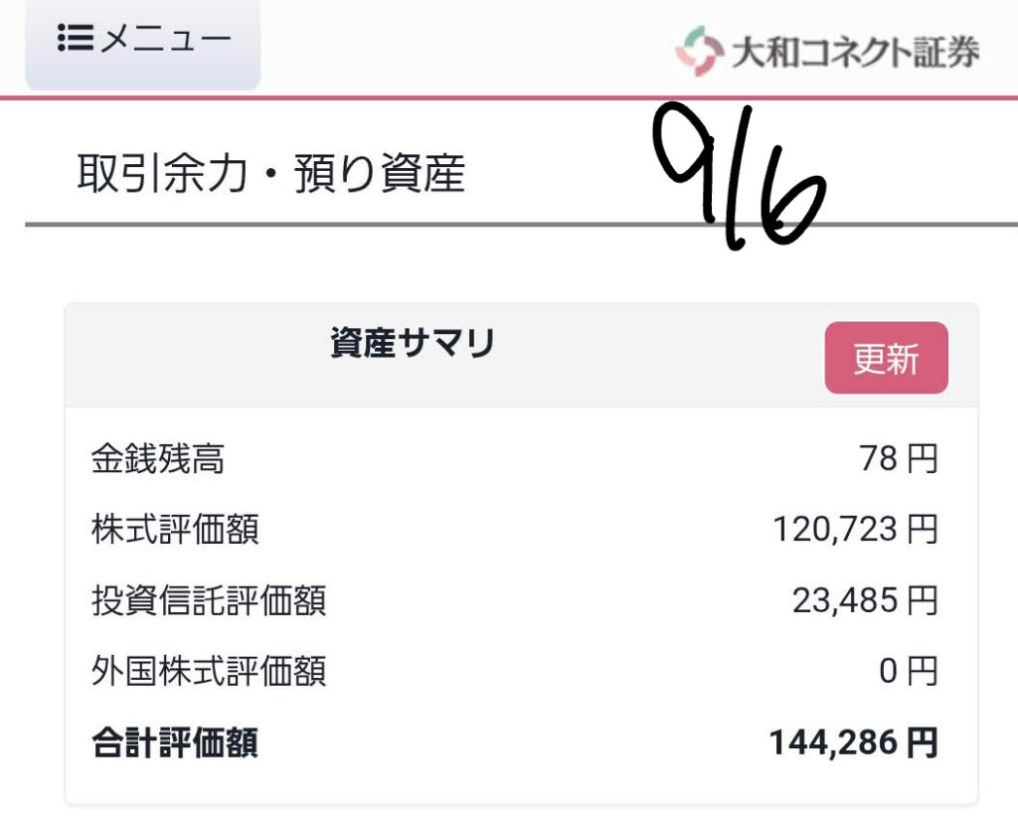Click the 大和コネクト証券 brand text

[856, 52]
